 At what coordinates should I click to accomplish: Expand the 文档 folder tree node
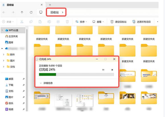click(4, 66)
